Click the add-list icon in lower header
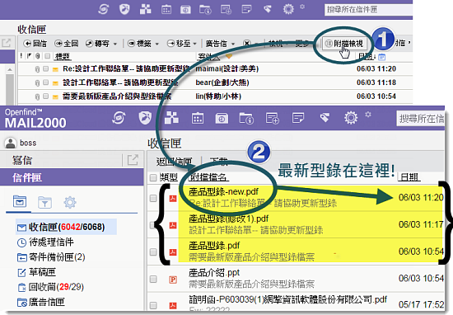Viewport: 453px width, 315px height. (x=272, y=118)
